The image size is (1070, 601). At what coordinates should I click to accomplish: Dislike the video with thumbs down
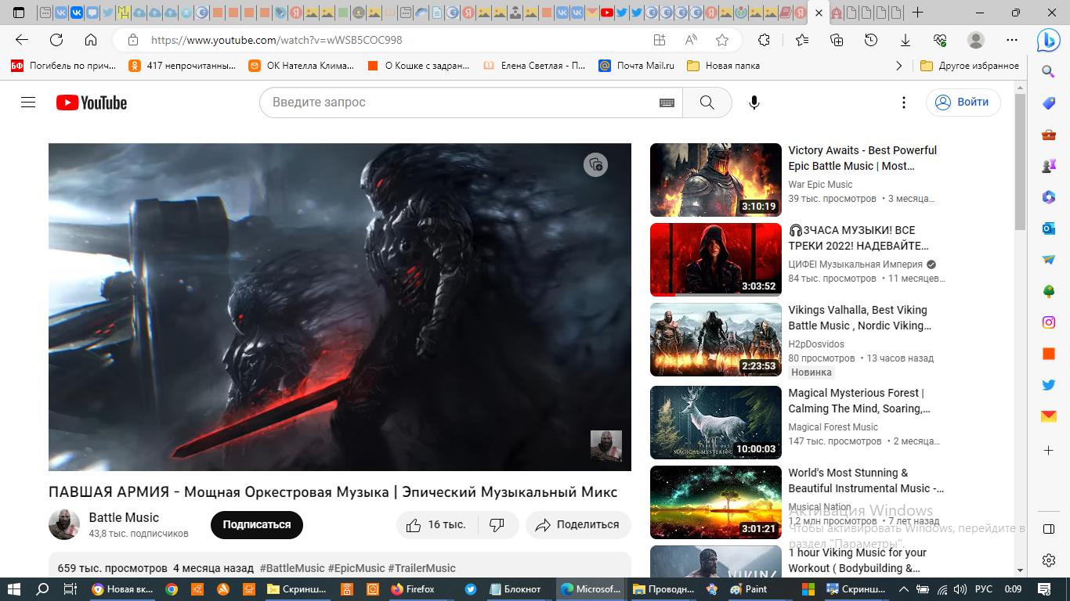click(x=497, y=525)
